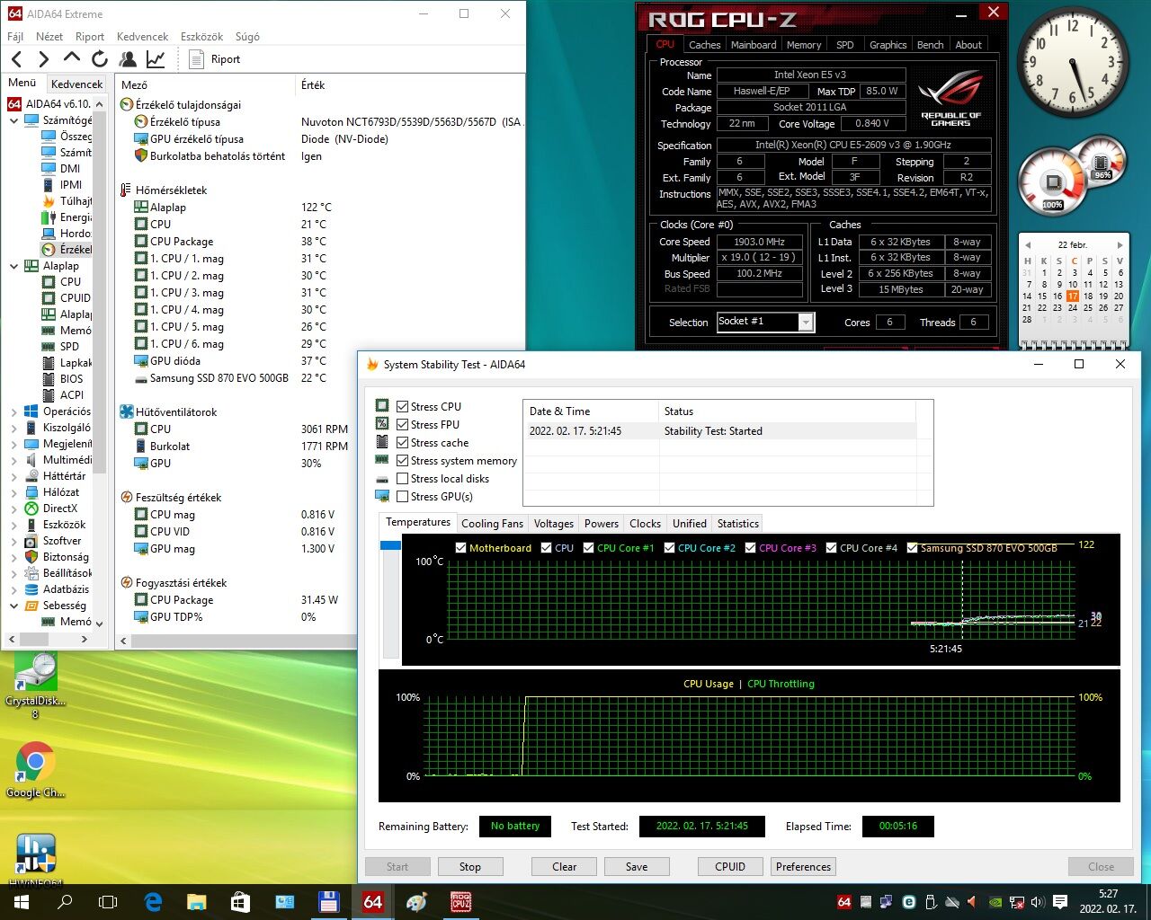1151x920 pixels.
Task: Switch to the Kedvencek sidebar tab
Action: point(76,84)
